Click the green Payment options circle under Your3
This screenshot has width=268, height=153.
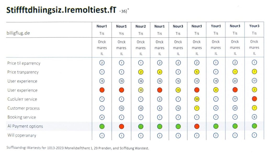(254, 126)
